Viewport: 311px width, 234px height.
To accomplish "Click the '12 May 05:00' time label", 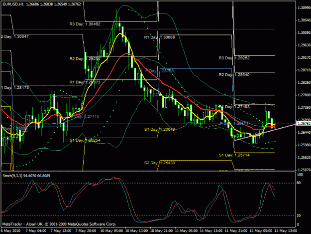I will (261, 231).
